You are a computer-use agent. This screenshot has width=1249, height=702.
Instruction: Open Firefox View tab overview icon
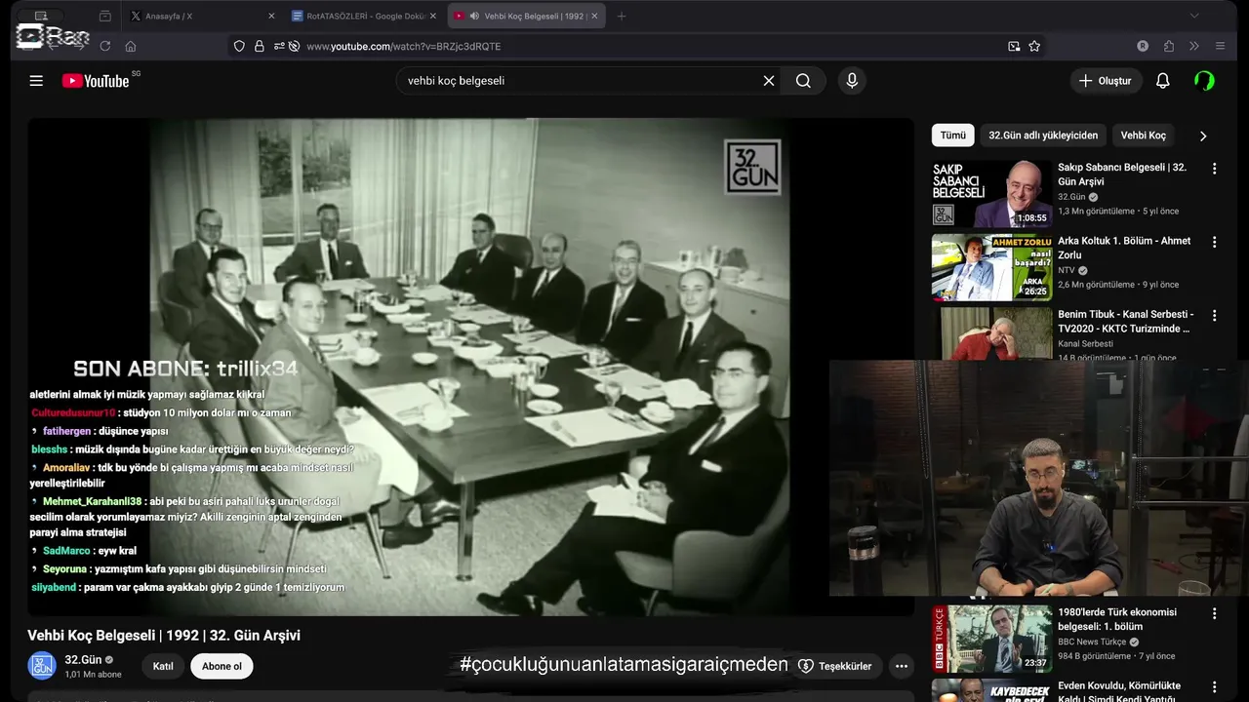tap(105, 16)
